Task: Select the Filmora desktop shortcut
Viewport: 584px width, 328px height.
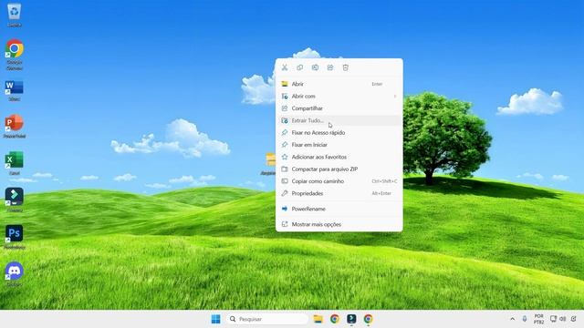Action: click(x=15, y=200)
